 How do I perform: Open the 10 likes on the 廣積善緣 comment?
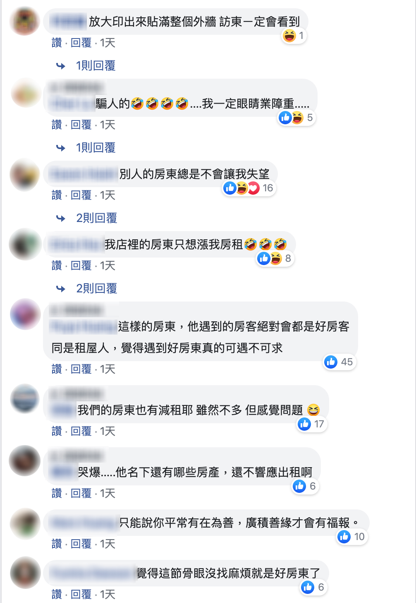click(x=352, y=537)
